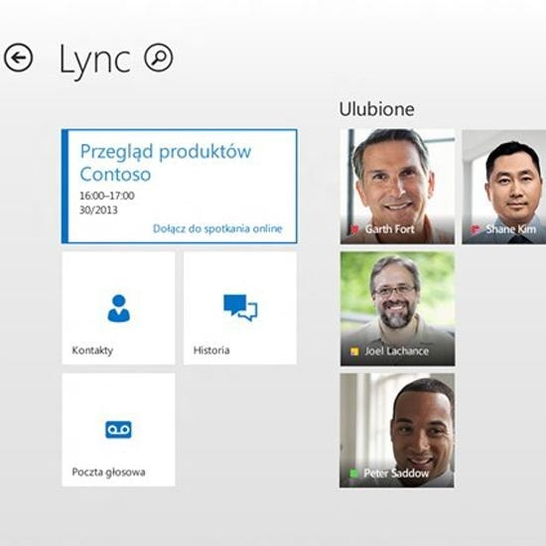Click Peter Saddow's green available indicator
This screenshot has height=546, width=546.
(x=354, y=474)
